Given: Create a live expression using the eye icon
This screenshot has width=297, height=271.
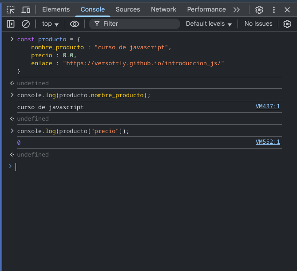Looking at the screenshot, I should pyautogui.click(x=75, y=24).
